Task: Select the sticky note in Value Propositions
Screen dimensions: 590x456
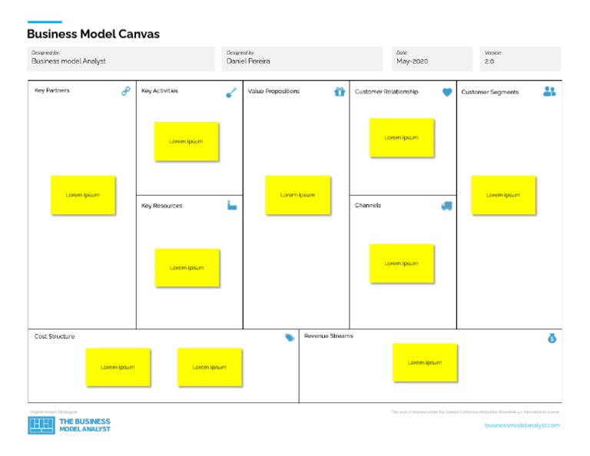Action: click(297, 195)
